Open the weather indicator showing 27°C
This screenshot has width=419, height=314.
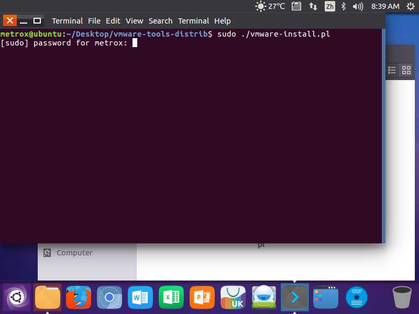[x=270, y=6]
